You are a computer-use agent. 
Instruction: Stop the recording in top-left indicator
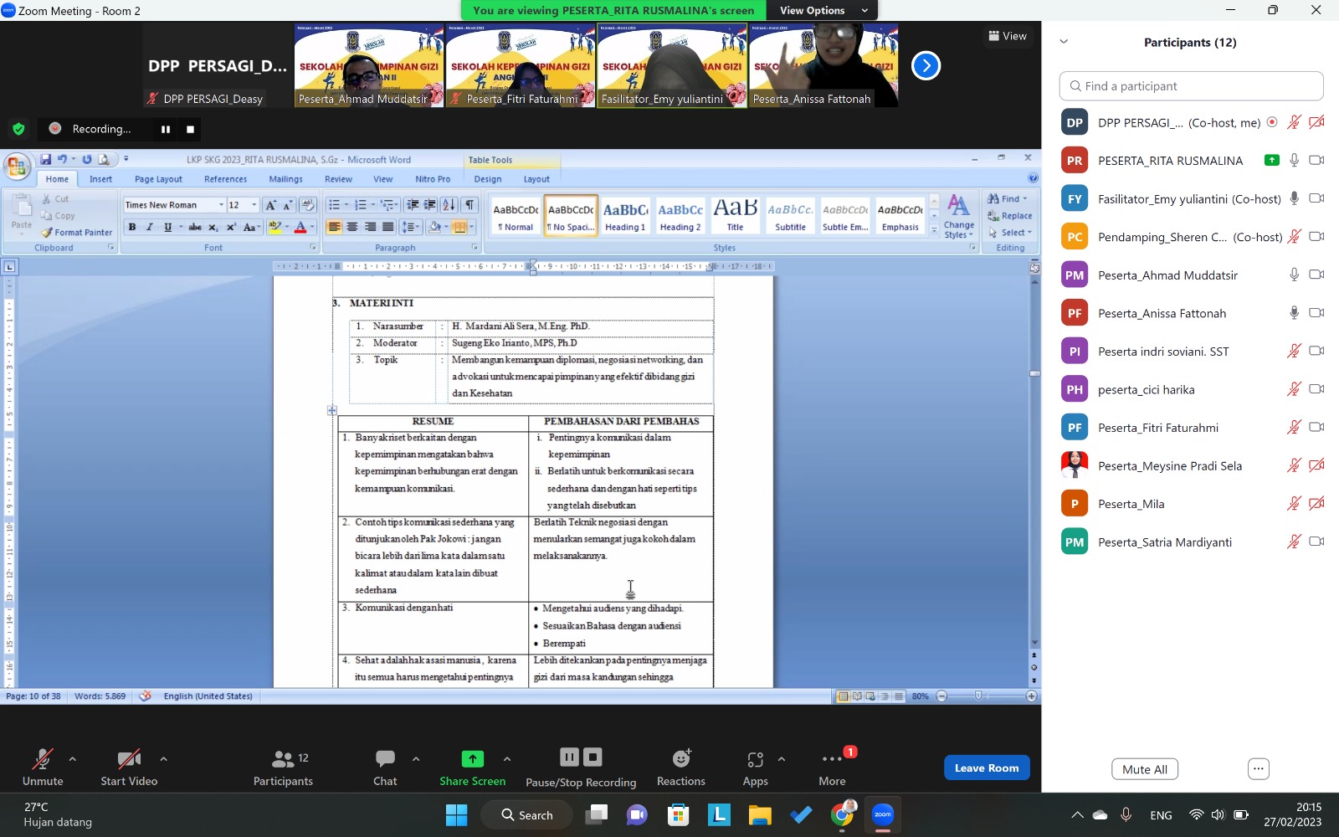click(190, 129)
